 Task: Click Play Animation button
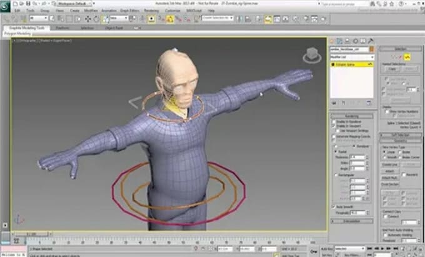click(382, 248)
